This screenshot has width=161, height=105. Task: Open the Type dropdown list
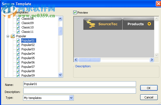click(x=71, y=98)
